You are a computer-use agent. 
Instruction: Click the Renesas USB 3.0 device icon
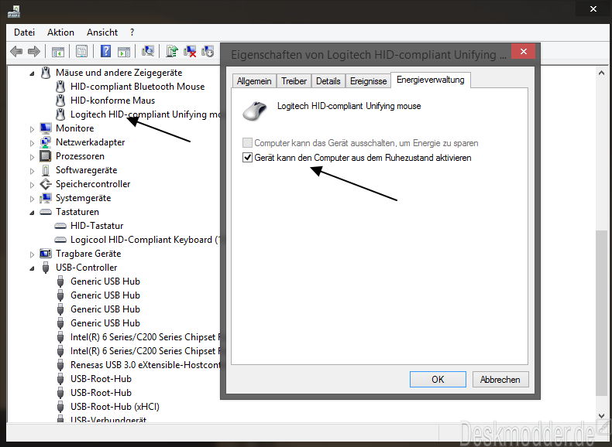point(60,365)
